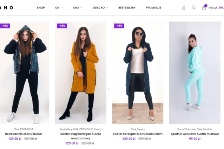Open the user account icon
Viewport: 224px width, 149px height.
183,7
